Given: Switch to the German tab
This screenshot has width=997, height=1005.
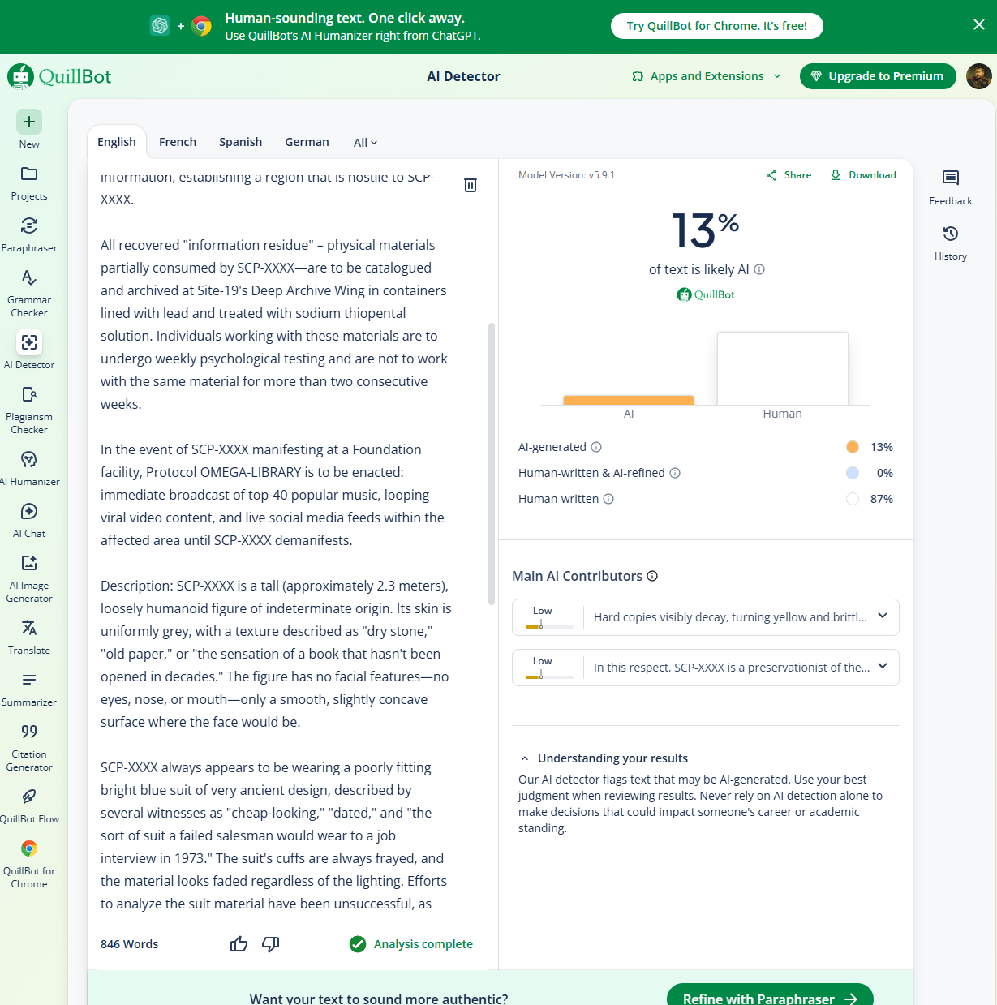Looking at the screenshot, I should pos(307,141).
